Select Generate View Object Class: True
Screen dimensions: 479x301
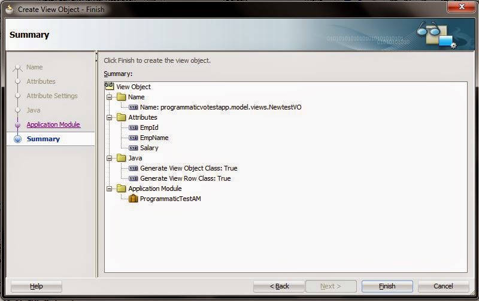point(189,168)
